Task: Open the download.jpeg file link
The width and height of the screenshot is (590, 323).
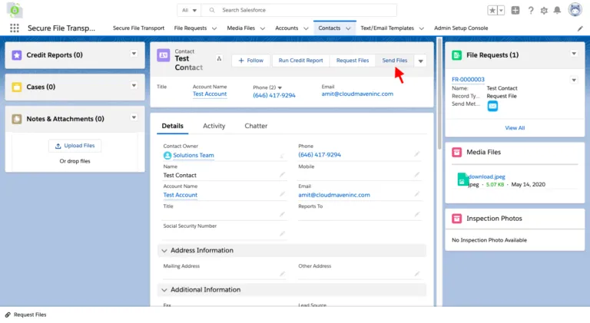Action: pos(486,176)
